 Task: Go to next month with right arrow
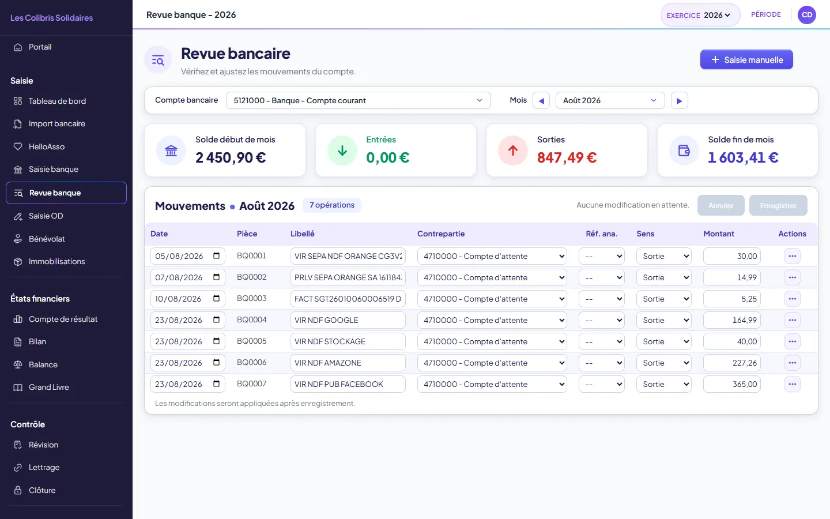[679, 100]
